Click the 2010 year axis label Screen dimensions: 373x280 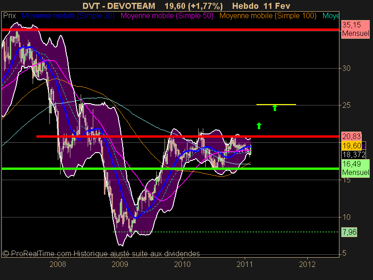(182, 264)
